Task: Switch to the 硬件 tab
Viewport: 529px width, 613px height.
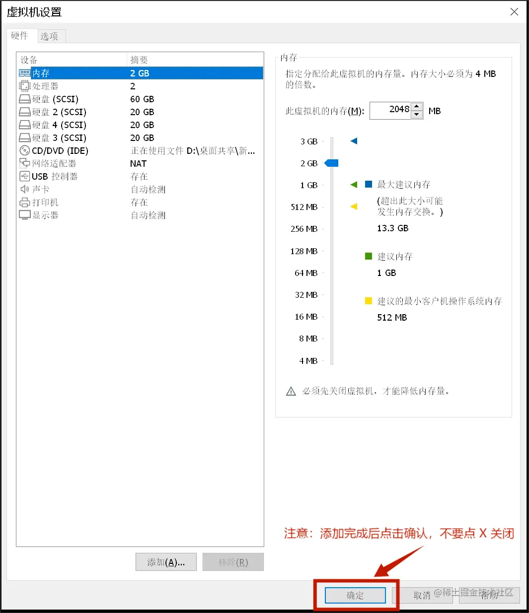Action: tap(20, 36)
